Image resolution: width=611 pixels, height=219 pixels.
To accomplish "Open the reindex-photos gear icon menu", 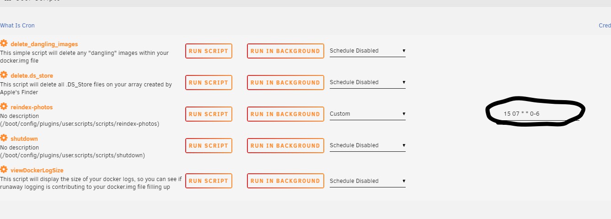I will click(4, 107).
